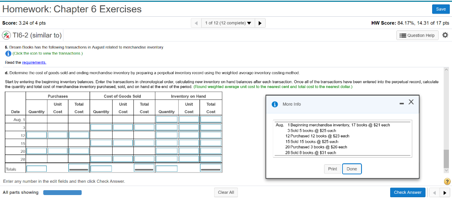Screen dimensions: 452x199
Task: Click 'Score: 3.24 of 4 pts' text
Action: (24, 23)
